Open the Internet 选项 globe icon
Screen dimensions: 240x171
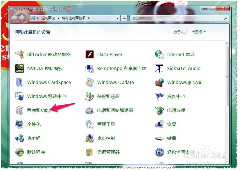tap(160, 55)
